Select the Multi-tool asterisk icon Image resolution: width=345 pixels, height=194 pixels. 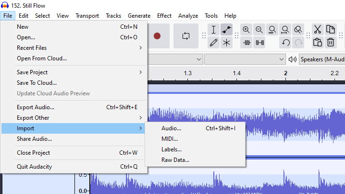pos(226,43)
